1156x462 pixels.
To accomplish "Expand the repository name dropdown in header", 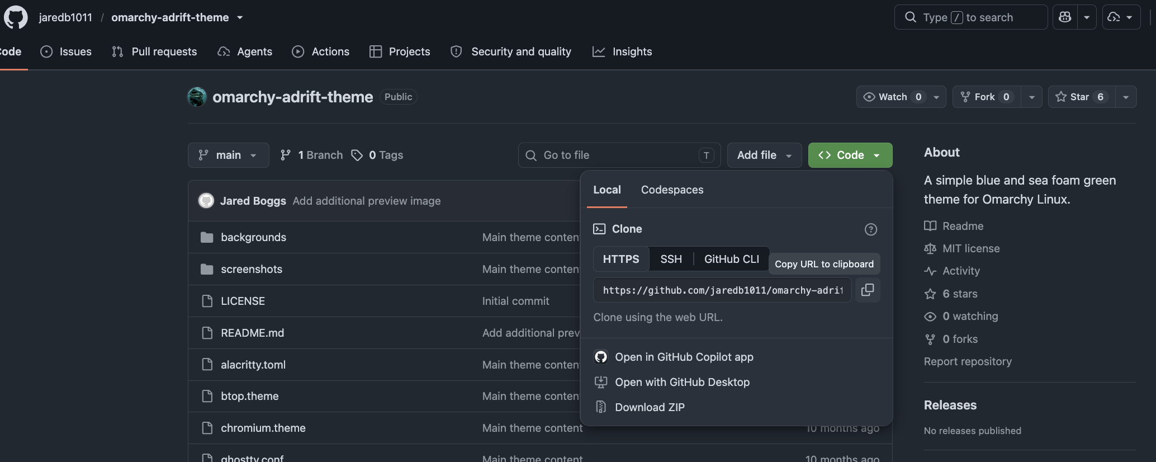I will (240, 17).
